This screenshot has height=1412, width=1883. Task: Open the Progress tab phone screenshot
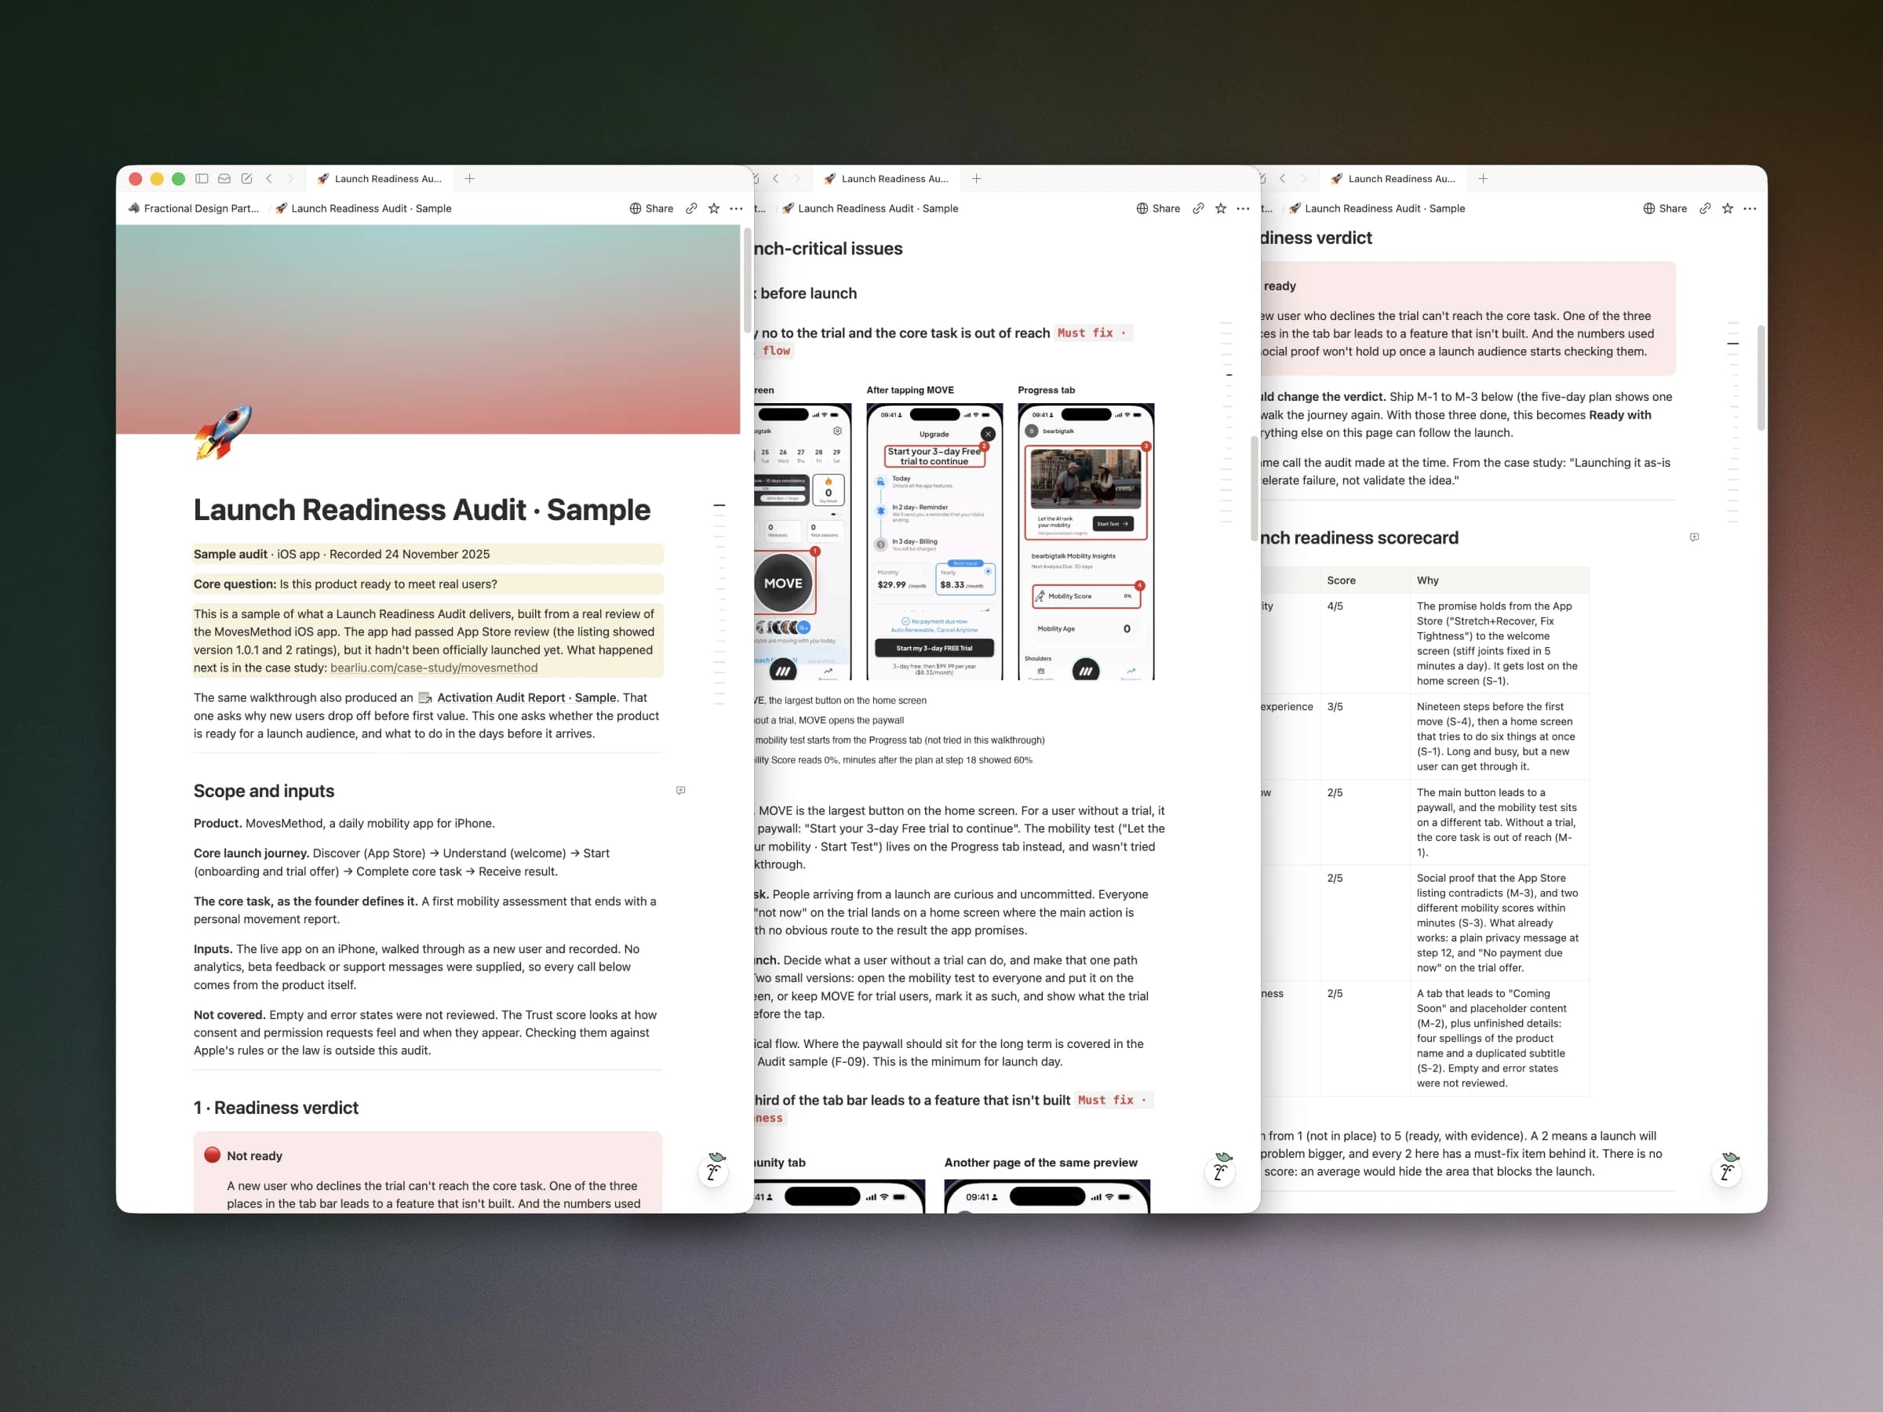point(1085,542)
